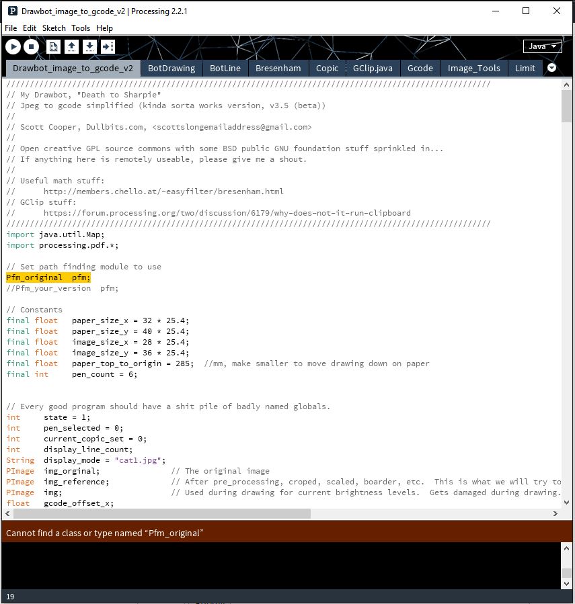Image resolution: width=575 pixels, height=604 pixels.
Task: Click the Run sketch play button
Action: (13, 46)
